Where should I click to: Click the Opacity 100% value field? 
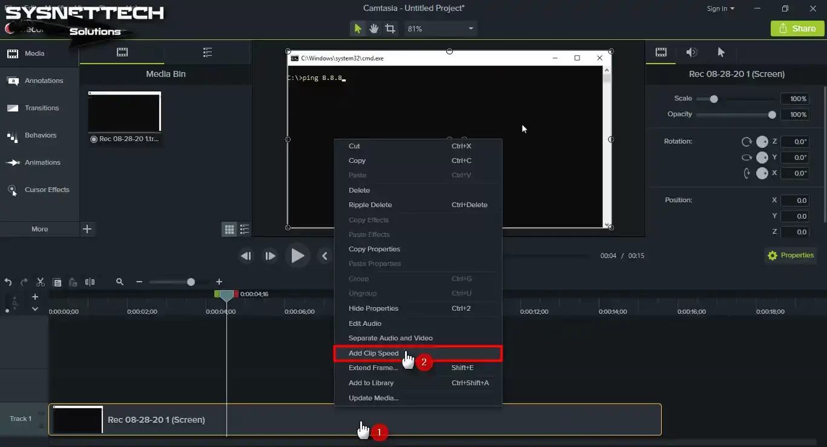click(794, 114)
